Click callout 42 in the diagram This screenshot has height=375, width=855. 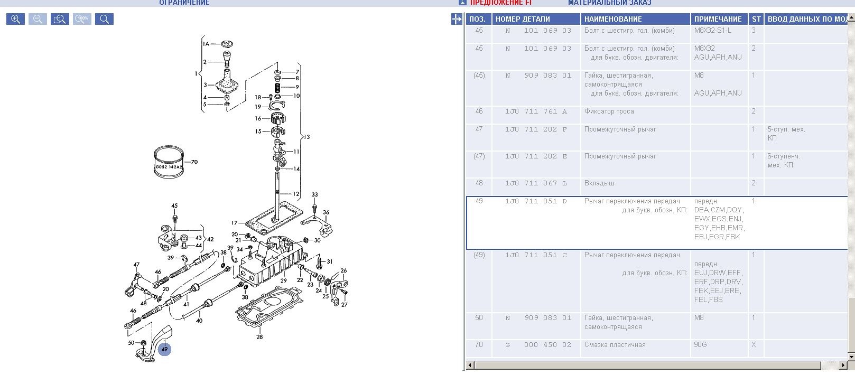pos(210,240)
